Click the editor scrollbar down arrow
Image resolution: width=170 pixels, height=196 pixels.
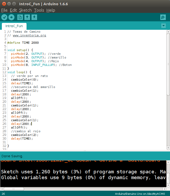(x=168, y=148)
